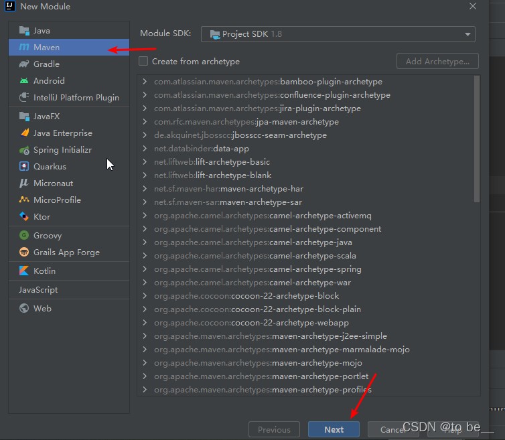Click the Micronaut mu icon
Viewport: 505px width, 440px height.
tap(24, 184)
